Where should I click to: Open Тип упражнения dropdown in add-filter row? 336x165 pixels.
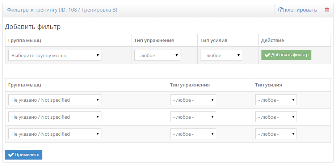tap(157, 55)
